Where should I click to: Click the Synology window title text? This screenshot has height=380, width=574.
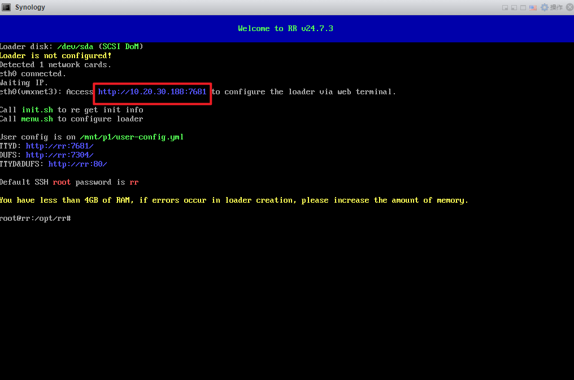(x=30, y=7)
